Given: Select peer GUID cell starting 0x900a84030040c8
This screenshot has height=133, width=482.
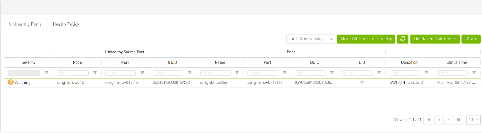Looking at the screenshot, I should pos(314,83).
